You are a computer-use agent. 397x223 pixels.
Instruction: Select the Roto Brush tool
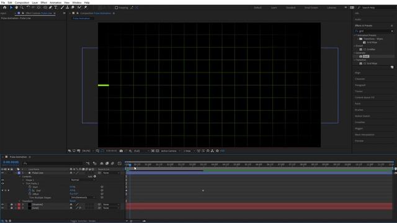coord(79,7)
